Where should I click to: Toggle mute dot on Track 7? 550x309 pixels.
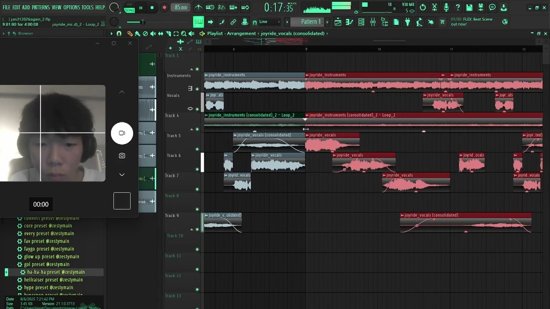pos(197,189)
